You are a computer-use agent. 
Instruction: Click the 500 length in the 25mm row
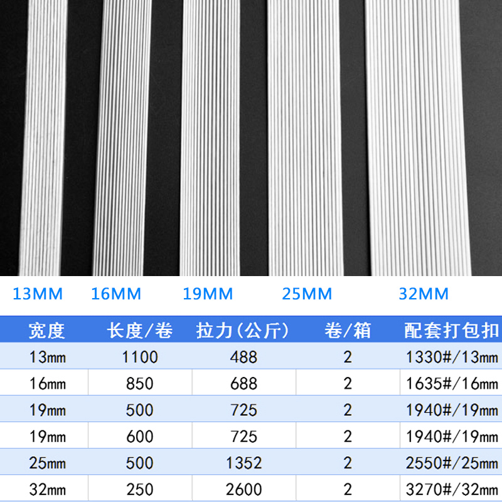(140, 462)
